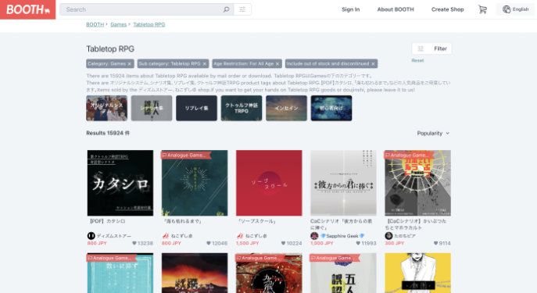This screenshot has height=293, width=537.
Task: Open 「海も枯れるまで」 title link
Action: click(182, 221)
